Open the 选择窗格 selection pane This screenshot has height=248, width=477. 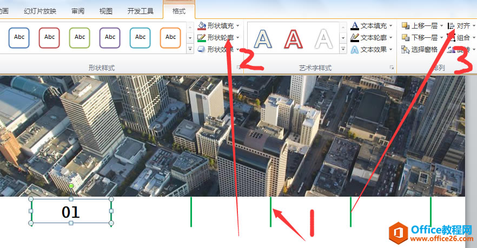tap(420, 50)
